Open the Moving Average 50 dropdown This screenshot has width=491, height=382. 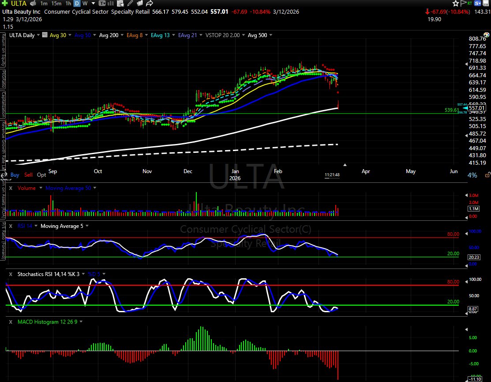click(x=94, y=188)
